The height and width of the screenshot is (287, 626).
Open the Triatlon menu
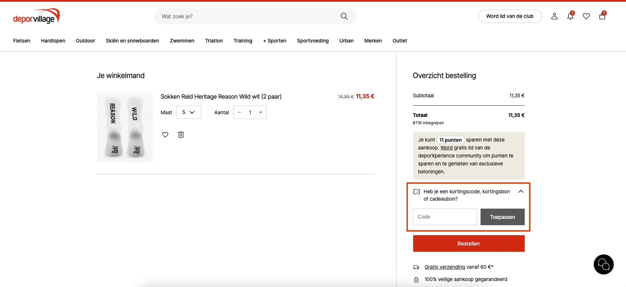coord(214,41)
